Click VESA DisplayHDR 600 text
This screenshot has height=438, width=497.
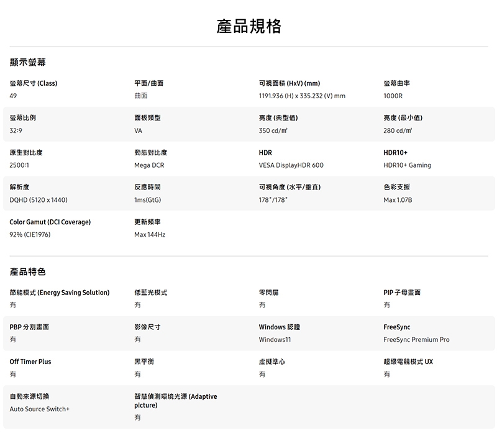[x=291, y=165]
